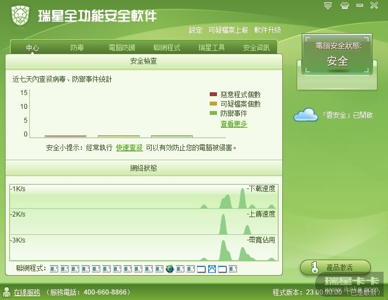Click the 服務電話 400-660-8866 text
Viewport: 388px width, 300px height.
tap(89, 292)
